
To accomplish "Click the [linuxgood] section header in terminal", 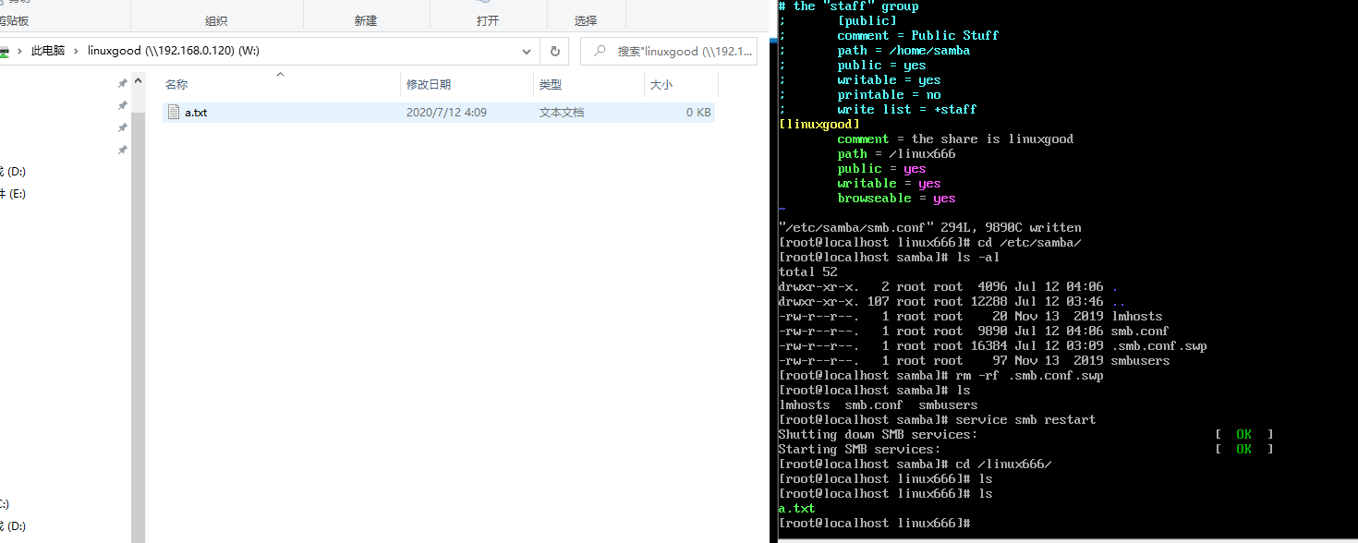I will pos(819,124).
